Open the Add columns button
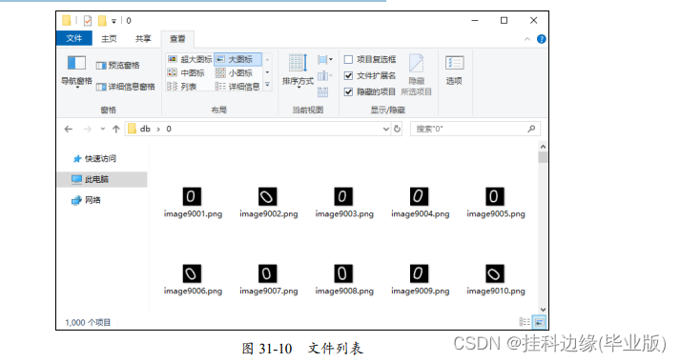This screenshot has height=362, width=680. click(325, 76)
